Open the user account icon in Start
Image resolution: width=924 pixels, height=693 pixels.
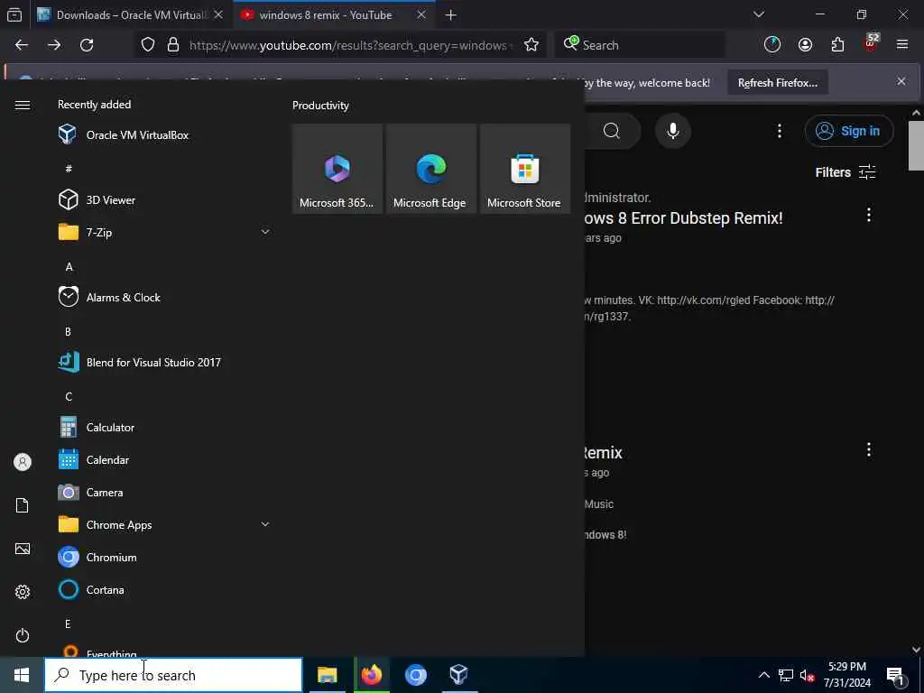(x=23, y=462)
